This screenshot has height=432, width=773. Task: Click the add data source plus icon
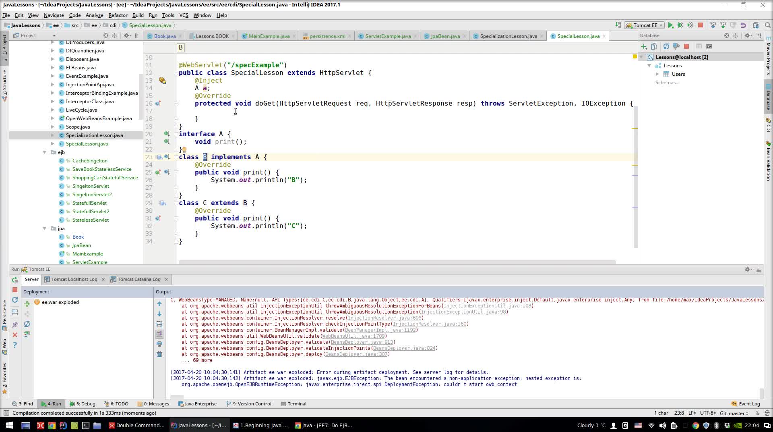(644, 46)
